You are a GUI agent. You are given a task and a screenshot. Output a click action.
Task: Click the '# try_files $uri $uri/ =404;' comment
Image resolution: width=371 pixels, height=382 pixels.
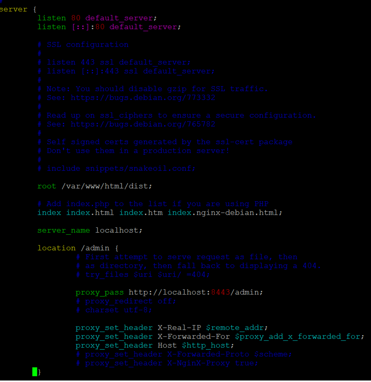(143, 275)
